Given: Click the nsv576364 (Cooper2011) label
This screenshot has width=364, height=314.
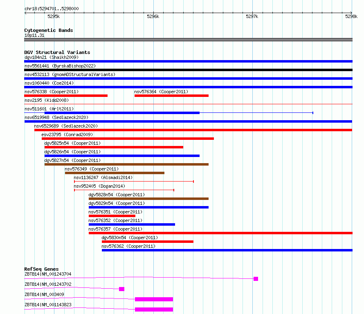Looking at the screenshot, I should click(161, 92).
